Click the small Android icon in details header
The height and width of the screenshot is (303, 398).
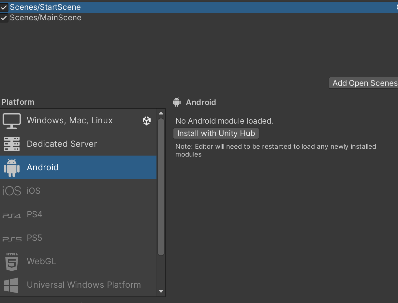pos(177,102)
